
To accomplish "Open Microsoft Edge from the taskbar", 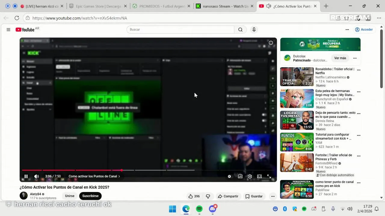I will (x=186, y=209).
